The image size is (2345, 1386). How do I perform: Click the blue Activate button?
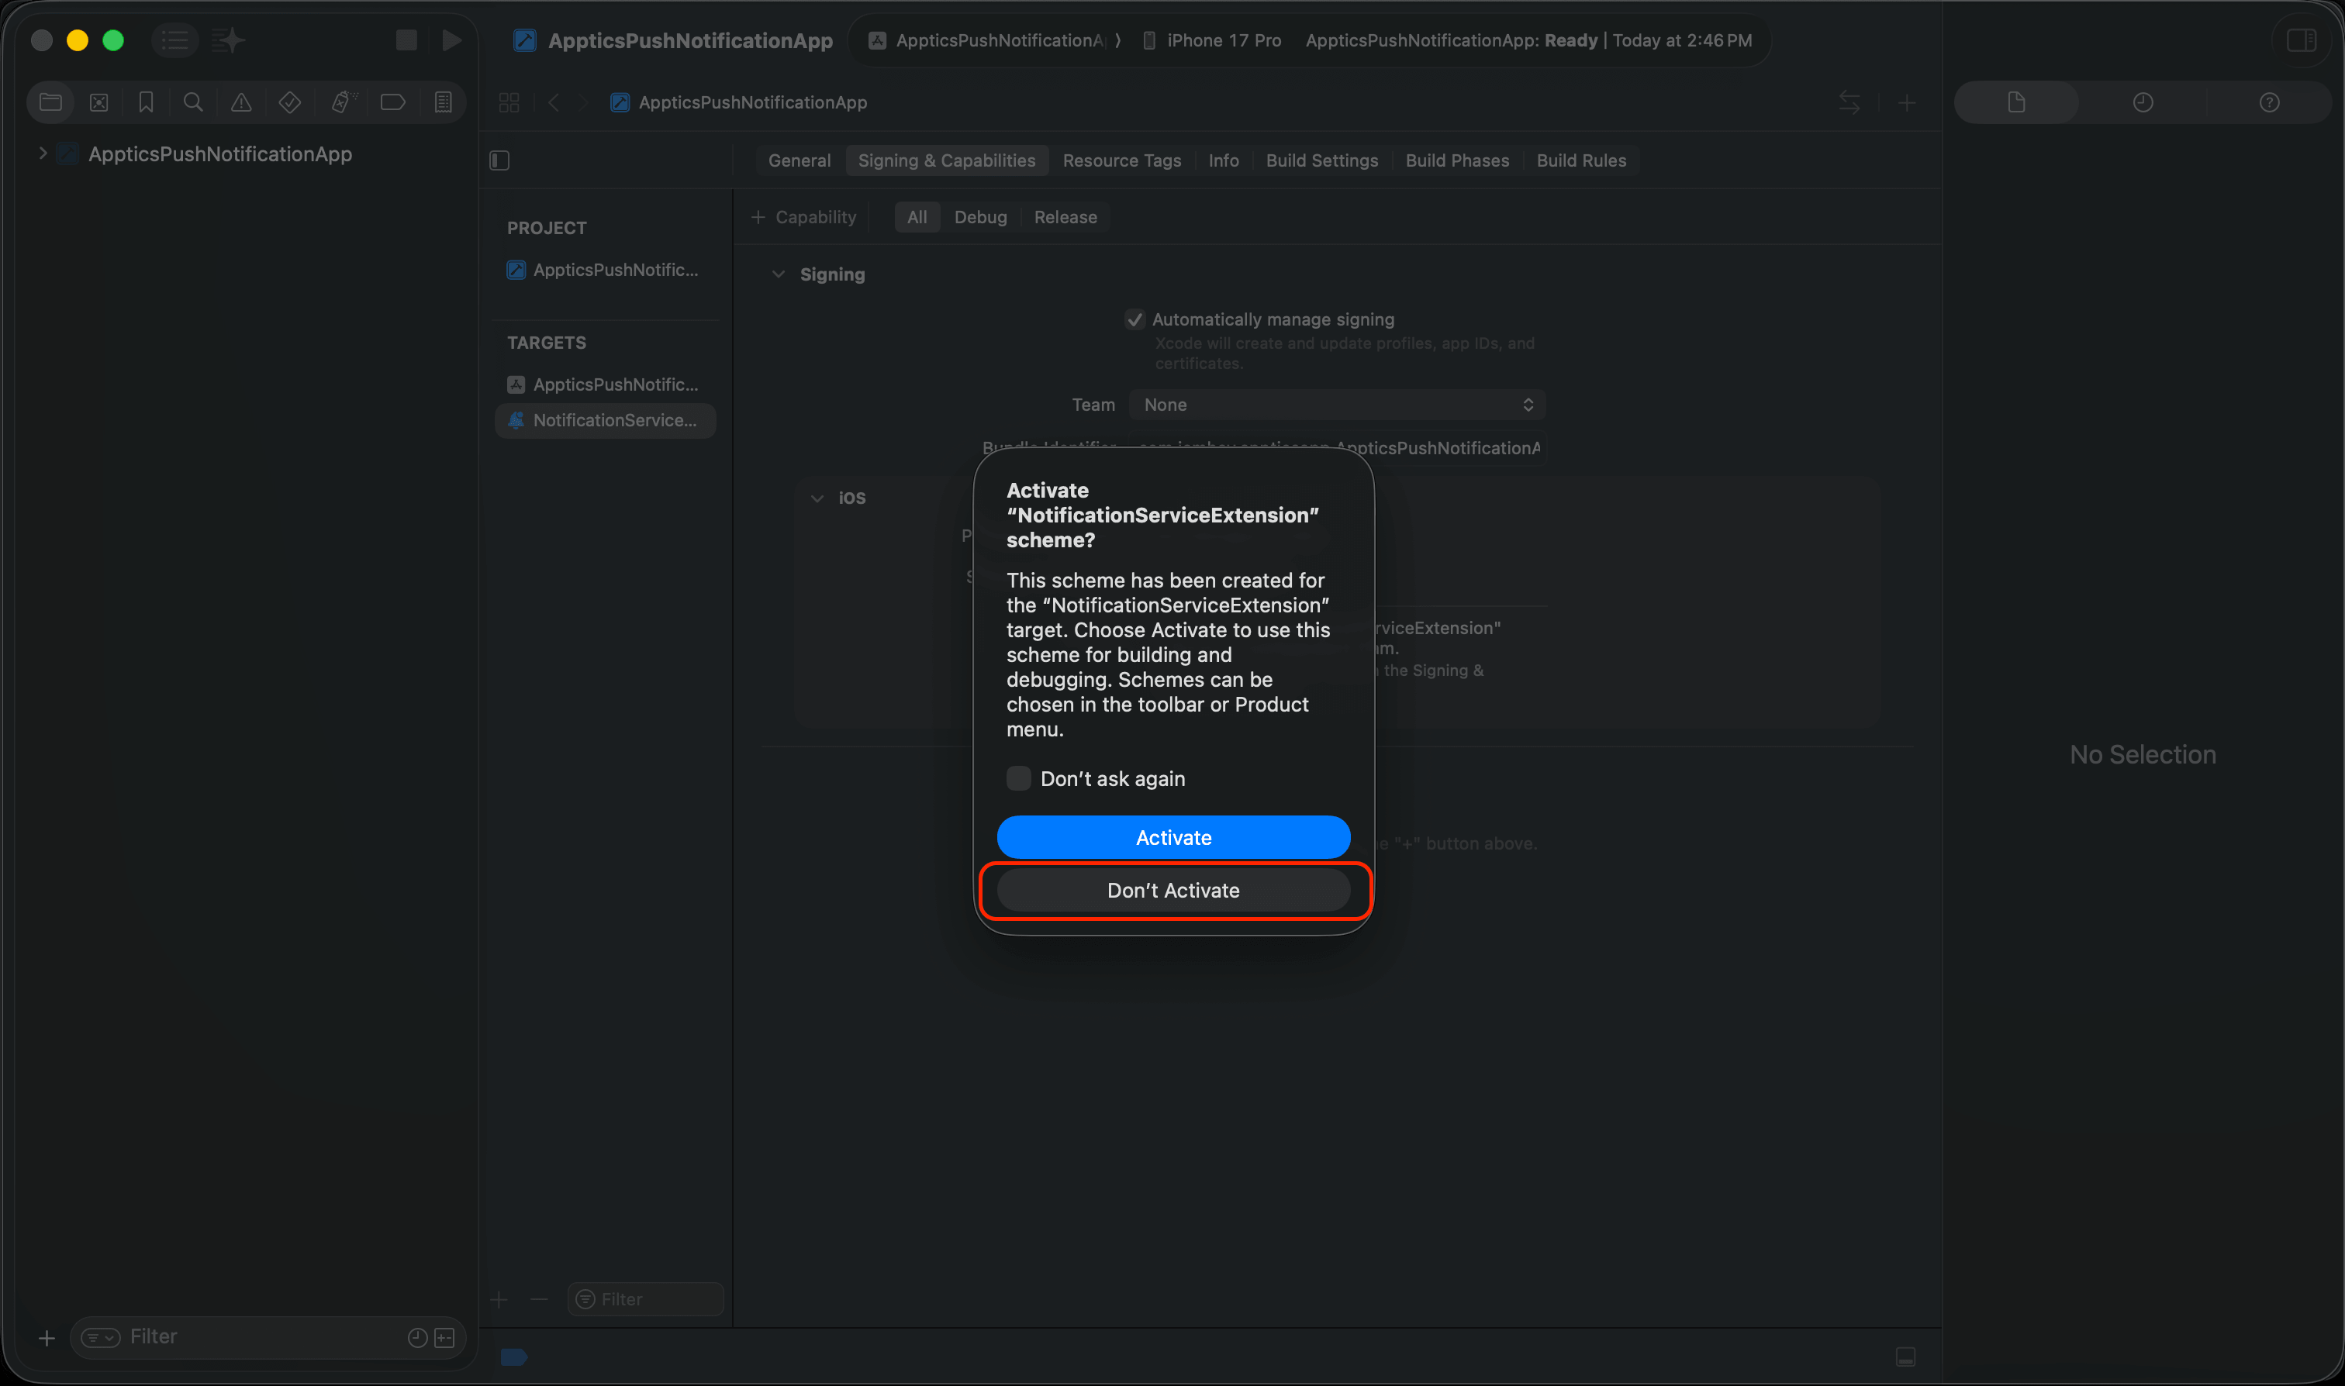(x=1172, y=837)
